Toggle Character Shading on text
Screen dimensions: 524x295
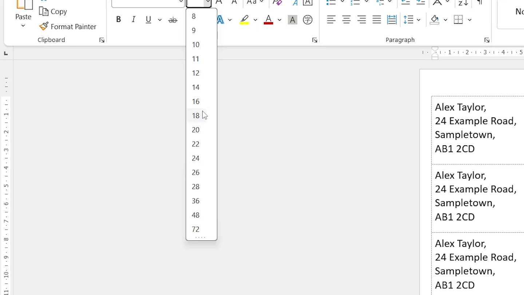click(x=292, y=20)
